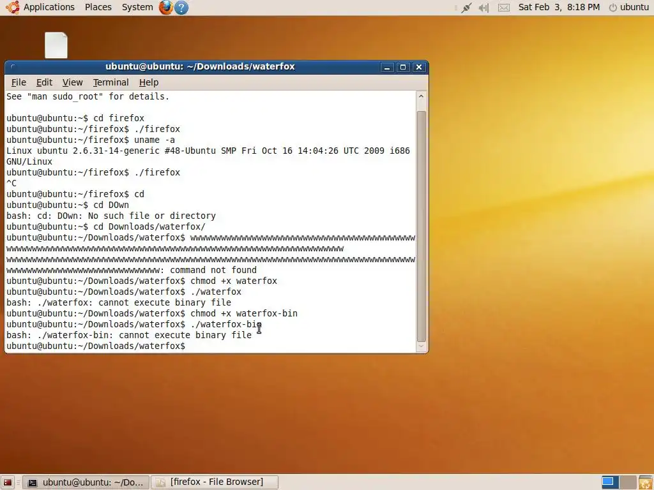Open the Trash icon in bottom panel
The height and width of the screenshot is (490, 654).
[x=646, y=482]
